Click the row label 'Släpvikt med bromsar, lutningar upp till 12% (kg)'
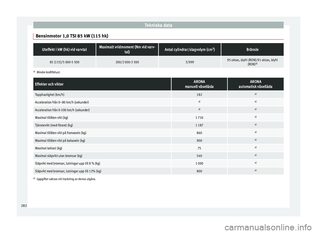The image size is (317, 233). click(x=68, y=171)
